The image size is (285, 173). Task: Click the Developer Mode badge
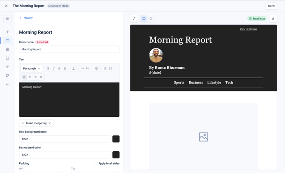[58, 6]
